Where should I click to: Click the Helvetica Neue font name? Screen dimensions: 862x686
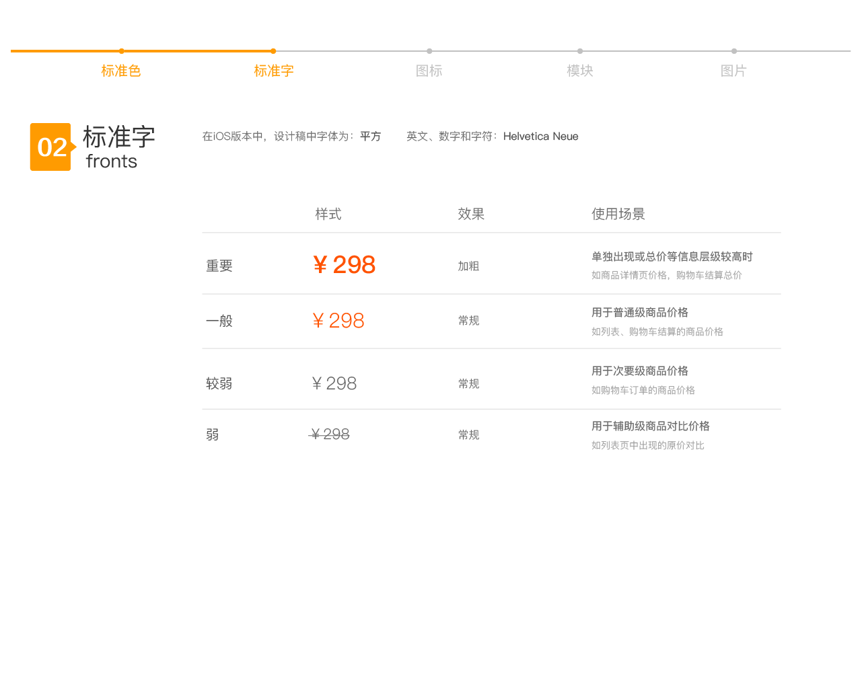click(541, 136)
